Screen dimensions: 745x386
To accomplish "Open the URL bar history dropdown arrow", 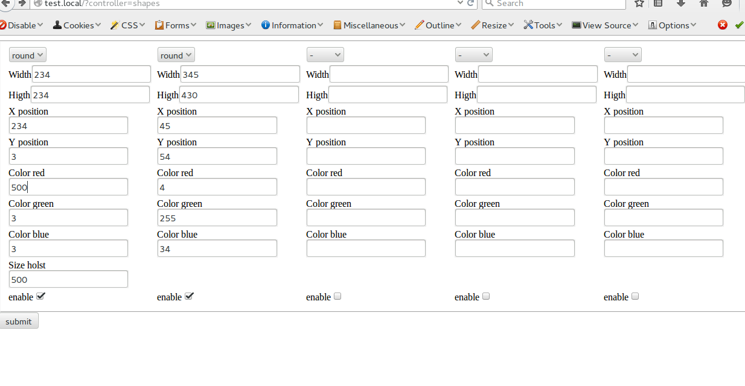I will click(x=461, y=3).
